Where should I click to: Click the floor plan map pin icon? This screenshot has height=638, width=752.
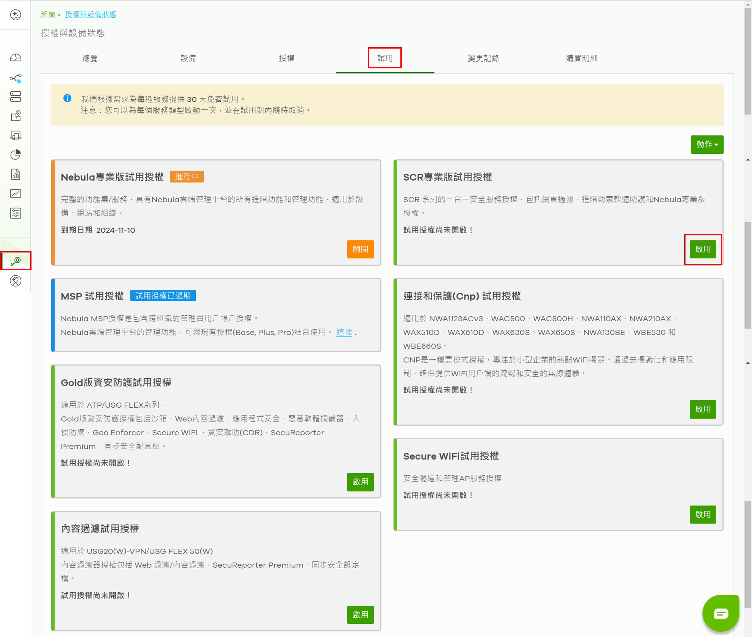pos(16,116)
